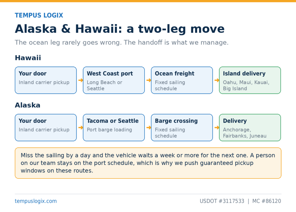Click the Alaska Your door box
The width and height of the screenshot is (296, 212).
click(46, 127)
